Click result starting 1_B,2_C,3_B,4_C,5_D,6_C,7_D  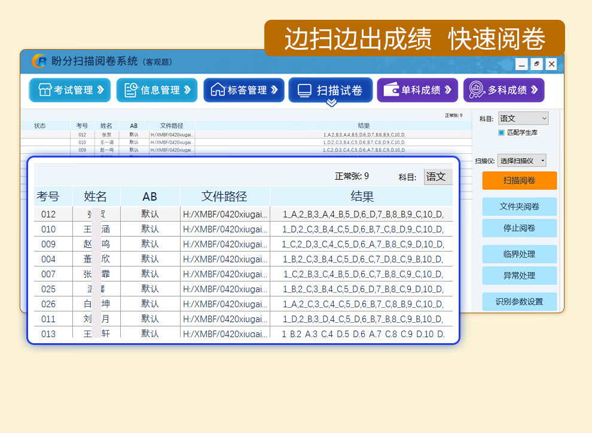tap(363, 259)
